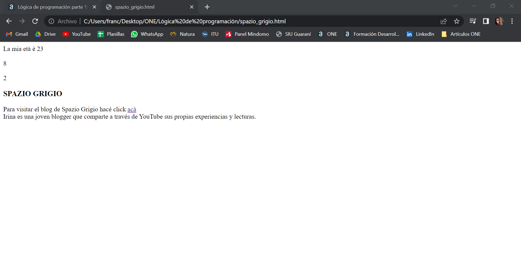This screenshot has width=521, height=276.
Task: Open the ONE bookmark
Action: 328,34
